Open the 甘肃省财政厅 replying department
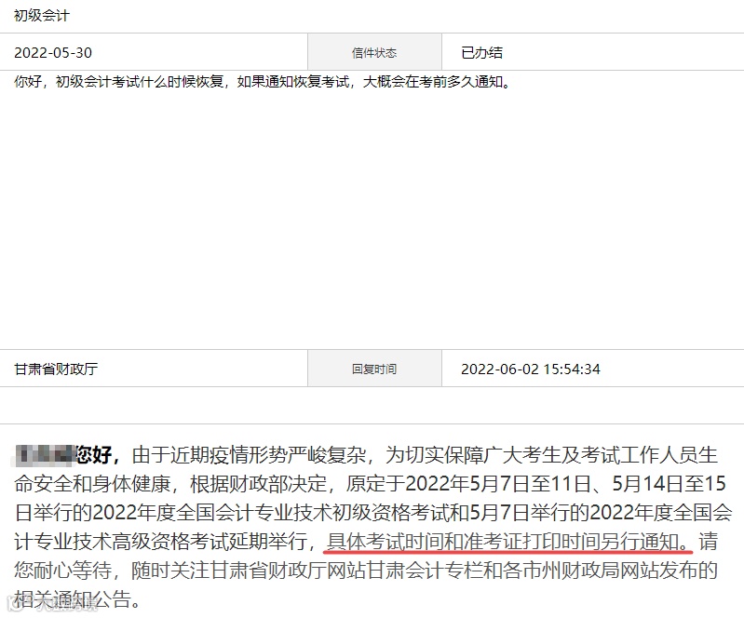Screen dimensions: 744x618 pos(56,369)
